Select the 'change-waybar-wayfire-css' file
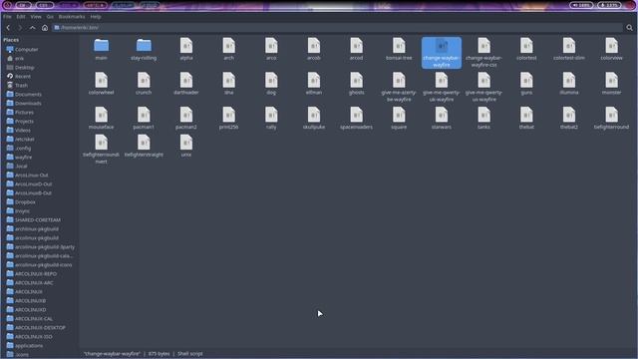The image size is (638, 359). click(x=483, y=53)
